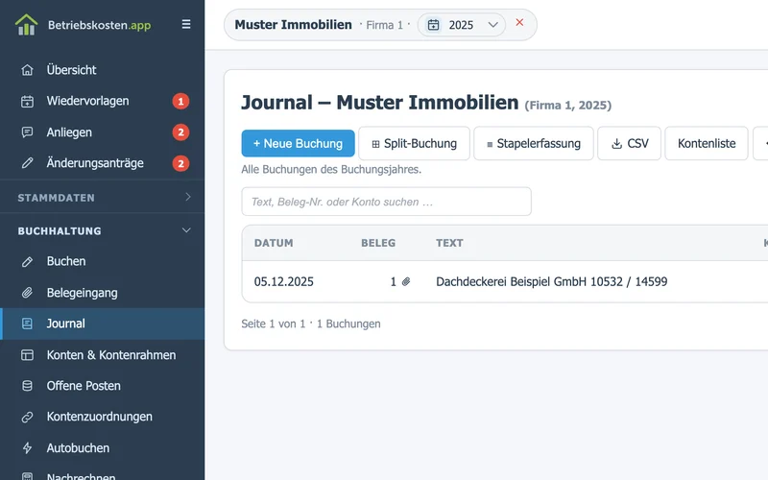Click the Übersicht home icon
The width and height of the screenshot is (768, 480).
(x=28, y=70)
